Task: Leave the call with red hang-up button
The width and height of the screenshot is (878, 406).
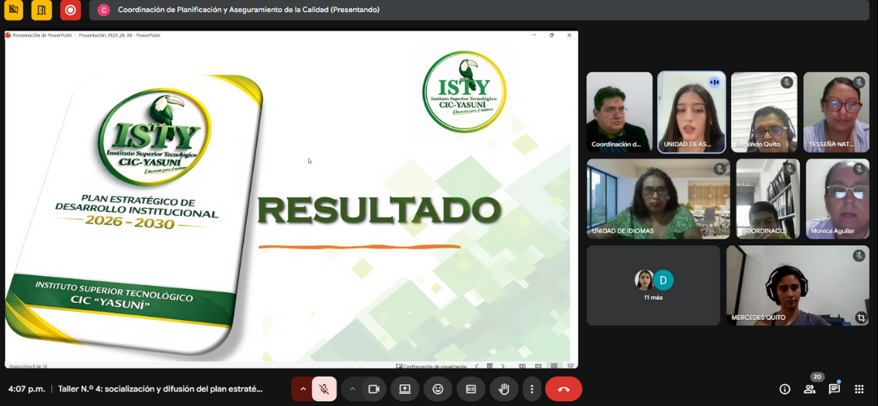Action: [x=563, y=389]
